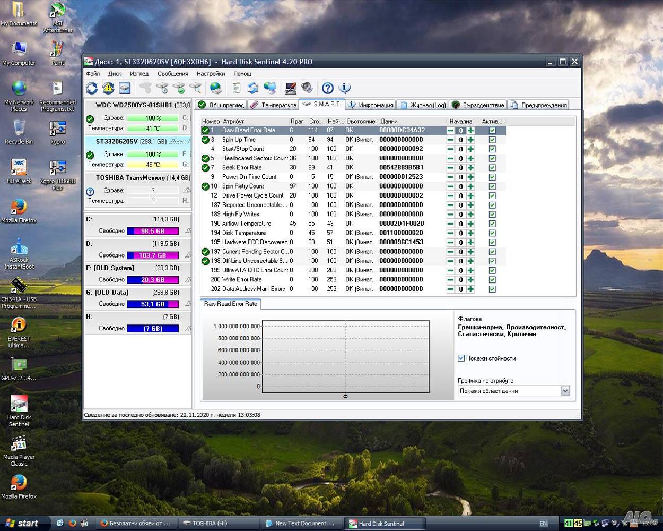Open CH341A USB Programmer desktop icon
This screenshot has height=531, width=663.
point(19,293)
